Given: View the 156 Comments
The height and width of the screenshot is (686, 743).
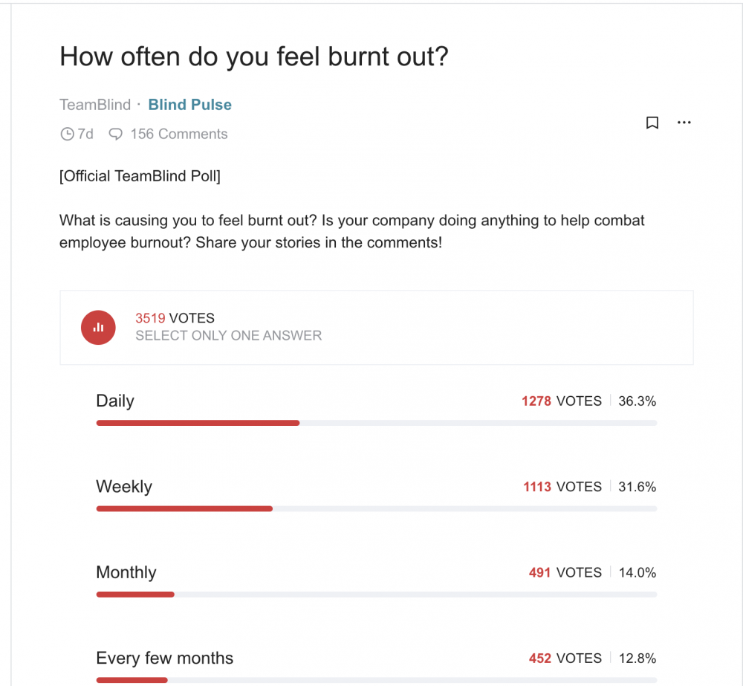Looking at the screenshot, I should click(179, 135).
